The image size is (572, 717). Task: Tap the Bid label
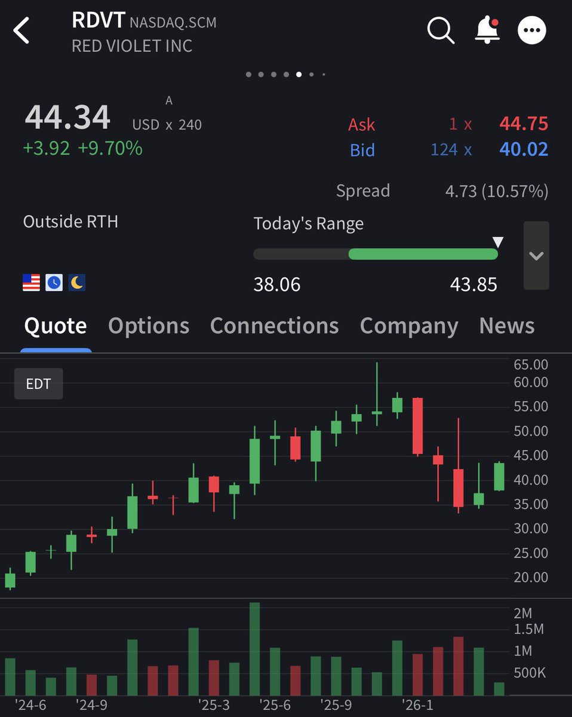[x=362, y=150]
